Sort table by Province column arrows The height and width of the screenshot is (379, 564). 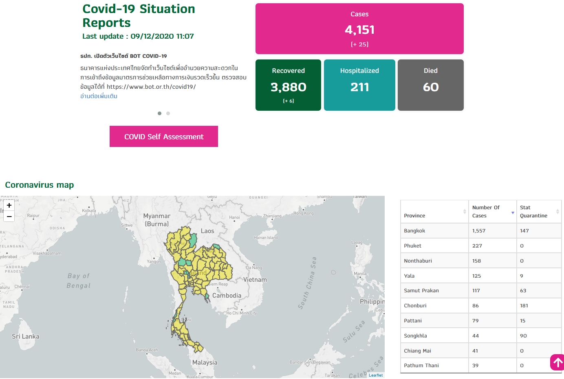(x=465, y=211)
